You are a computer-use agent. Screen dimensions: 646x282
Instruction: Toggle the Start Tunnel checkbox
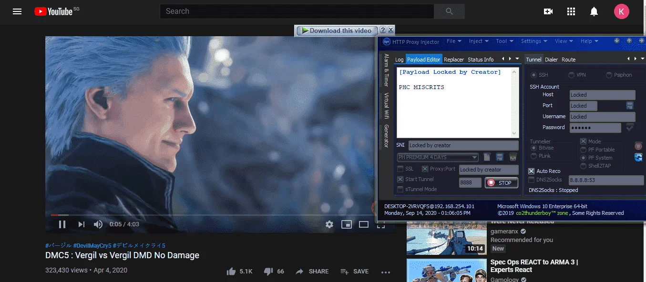pos(400,180)
